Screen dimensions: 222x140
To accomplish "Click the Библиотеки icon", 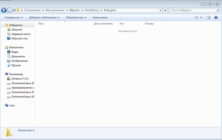I will pos(7,47).
